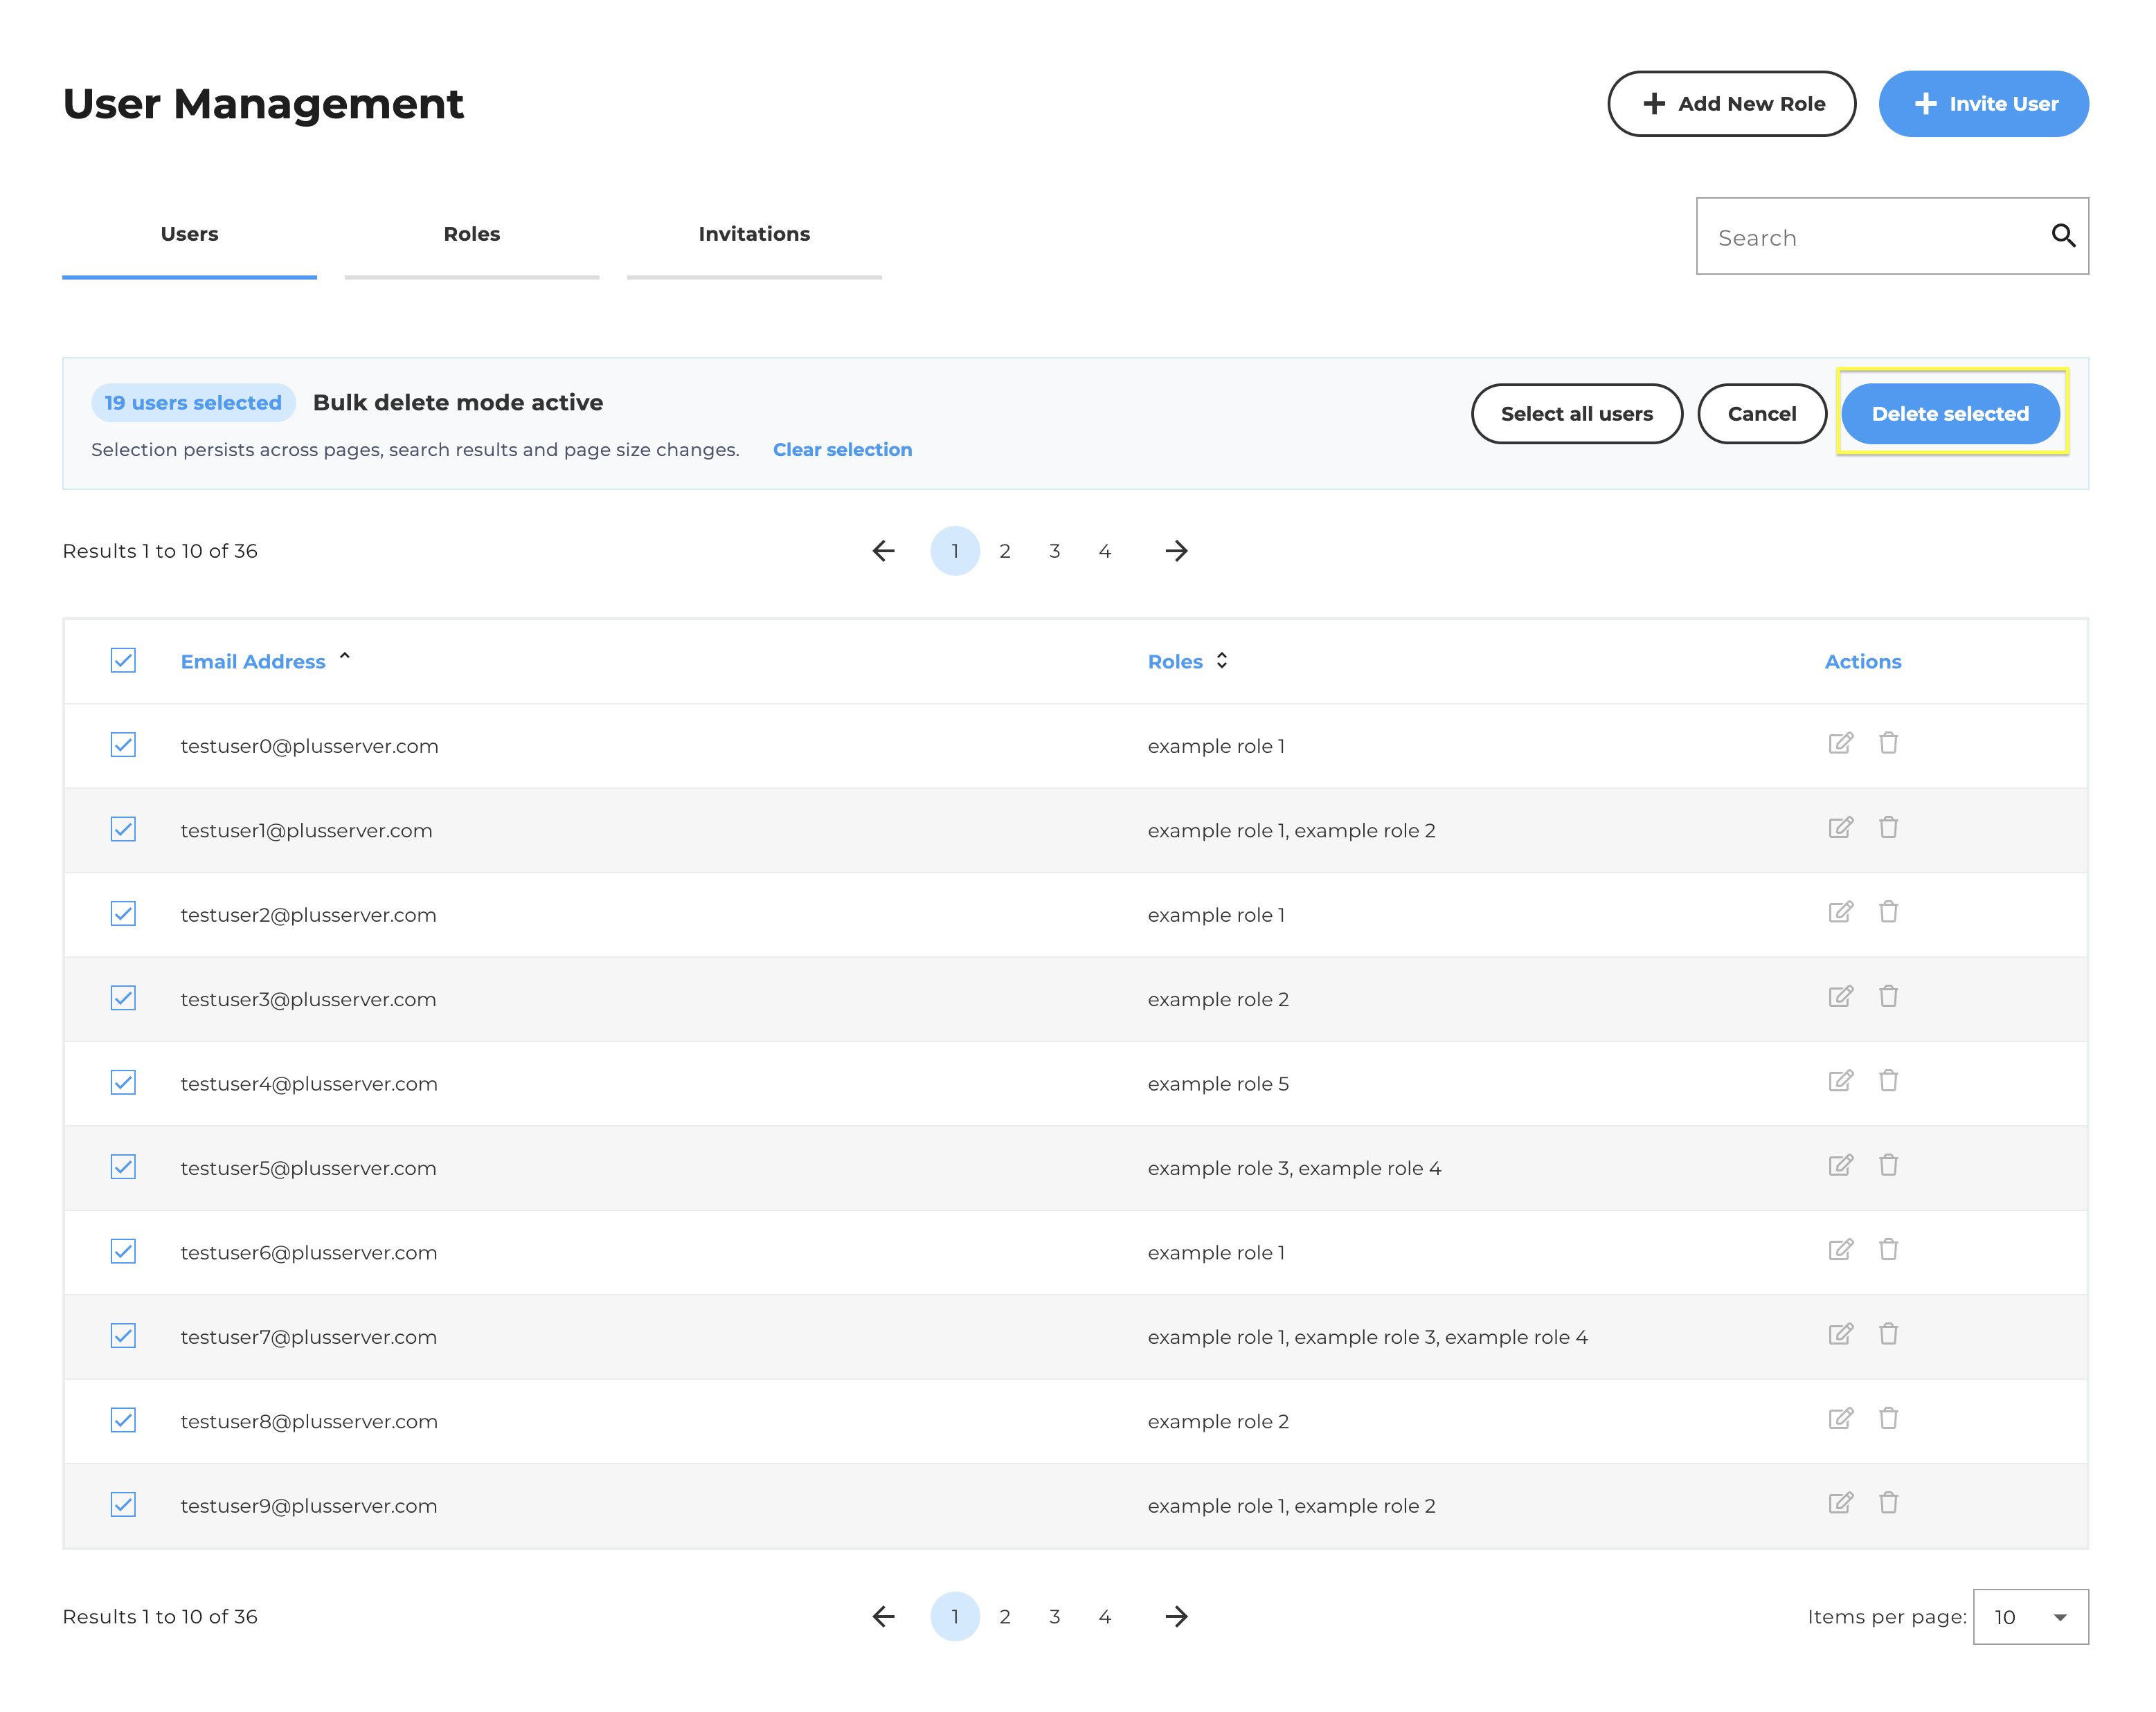The image size is (2156, 1712).
Task: Click the search magnifier icon
Action: pos(2063,236)
